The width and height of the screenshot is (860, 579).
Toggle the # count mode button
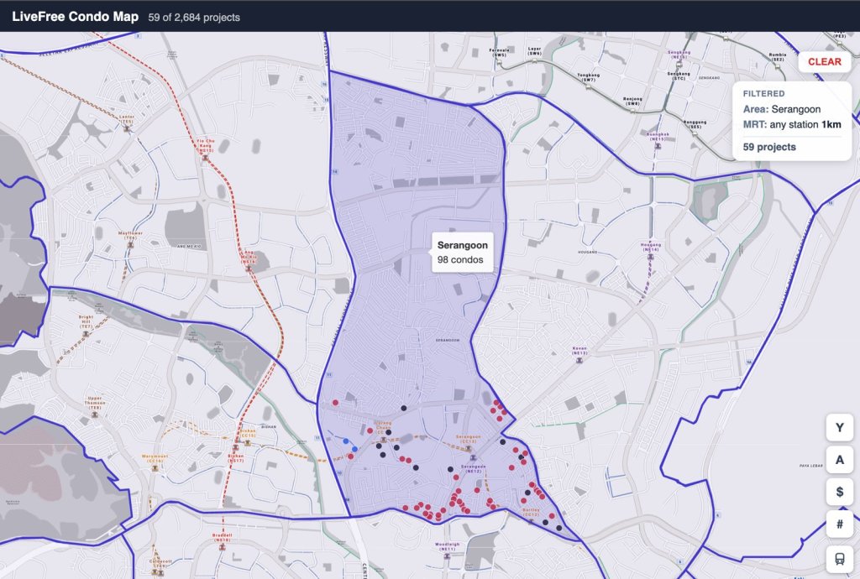coord(840,524)
